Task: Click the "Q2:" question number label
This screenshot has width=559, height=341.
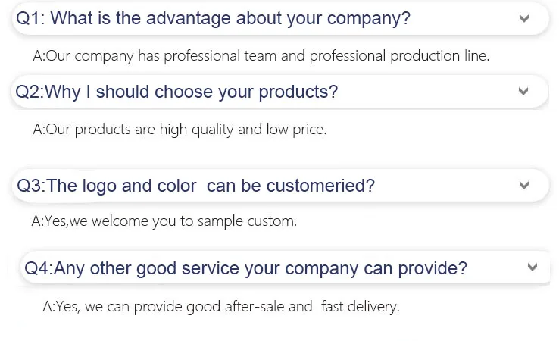Action: click(30, 92)
